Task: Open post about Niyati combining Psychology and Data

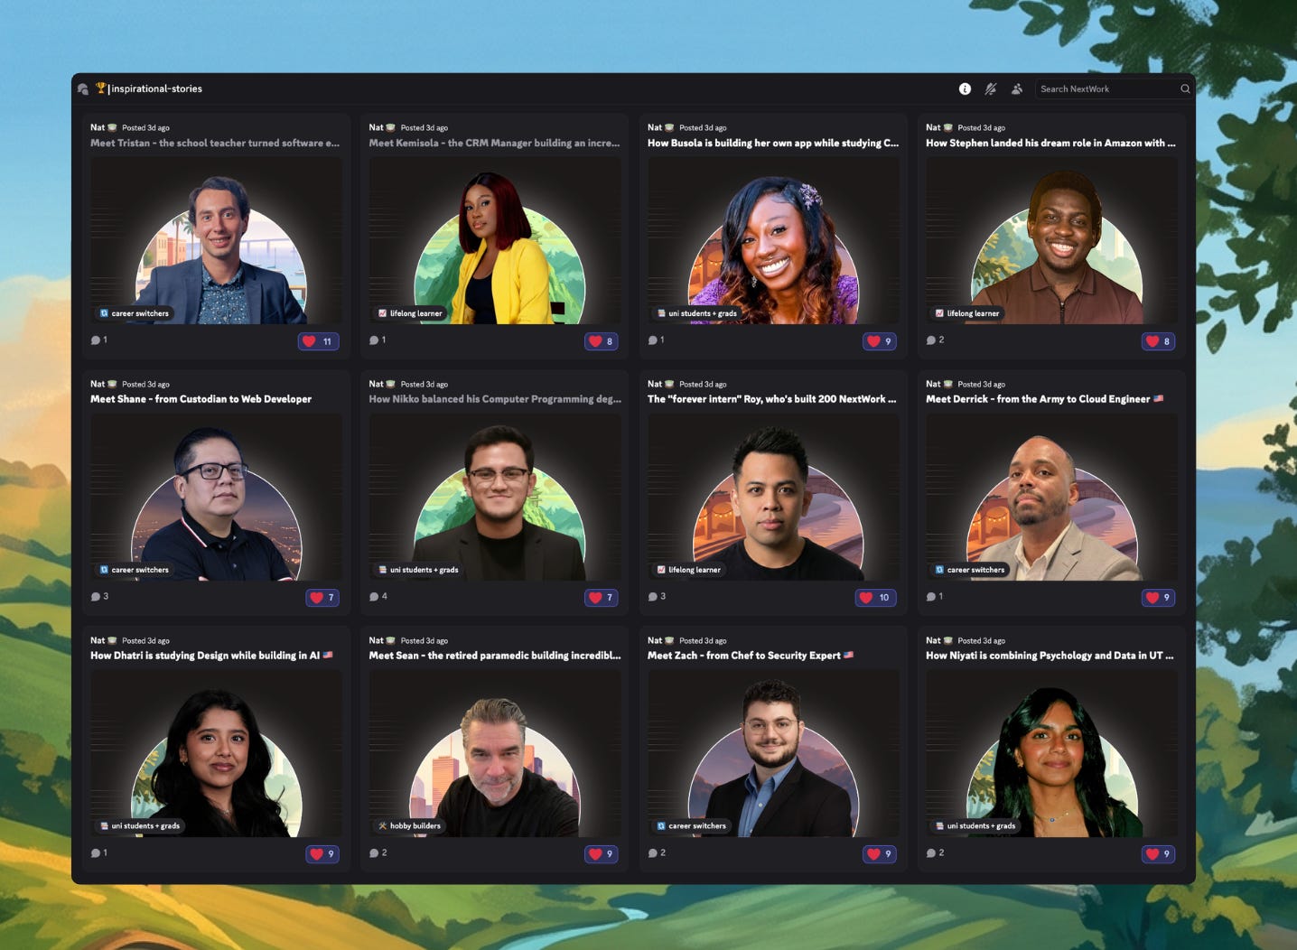Action: pyautogui.click(x=1050, y=656)
